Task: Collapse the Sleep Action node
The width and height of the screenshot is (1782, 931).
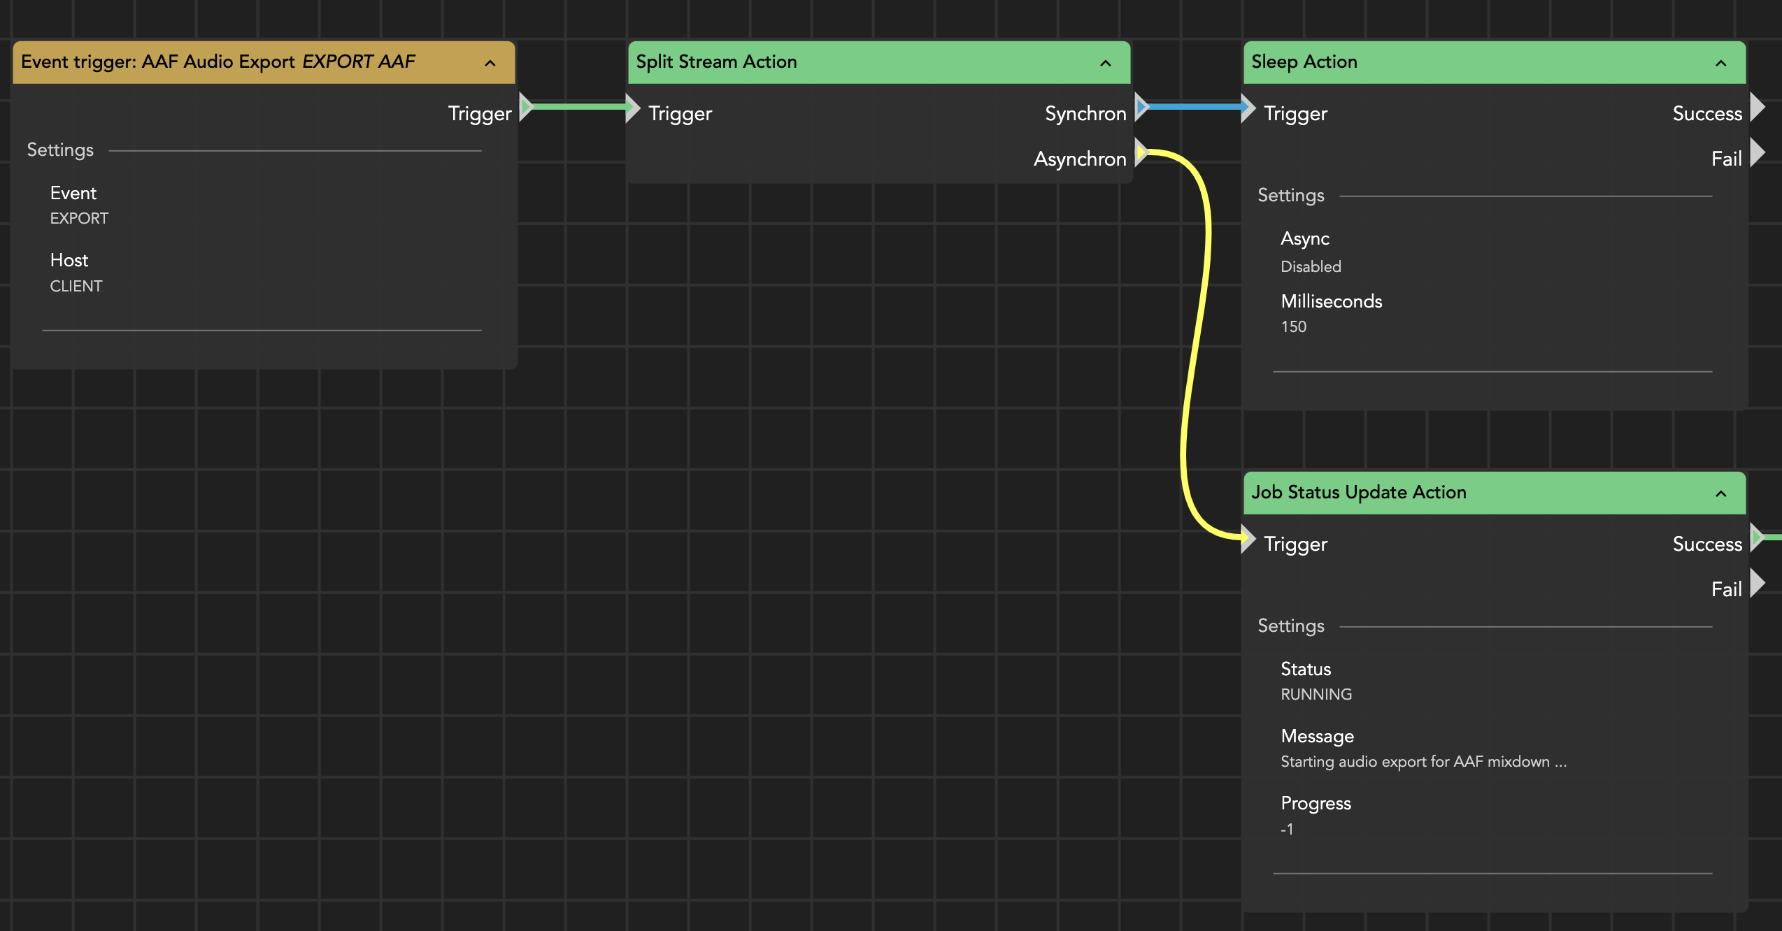Action: tap(1721, 63)
